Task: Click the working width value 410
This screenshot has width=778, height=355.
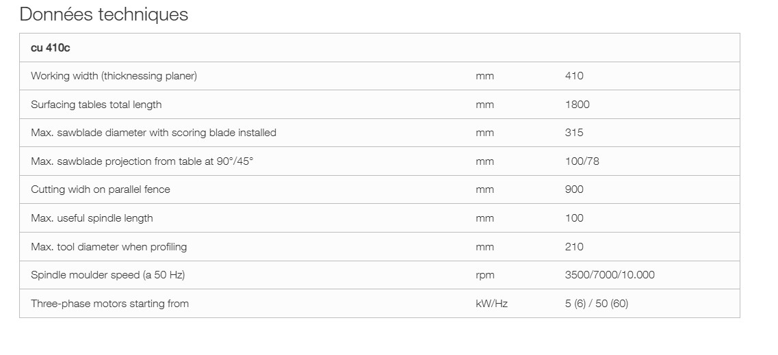Action: [574, 76]
